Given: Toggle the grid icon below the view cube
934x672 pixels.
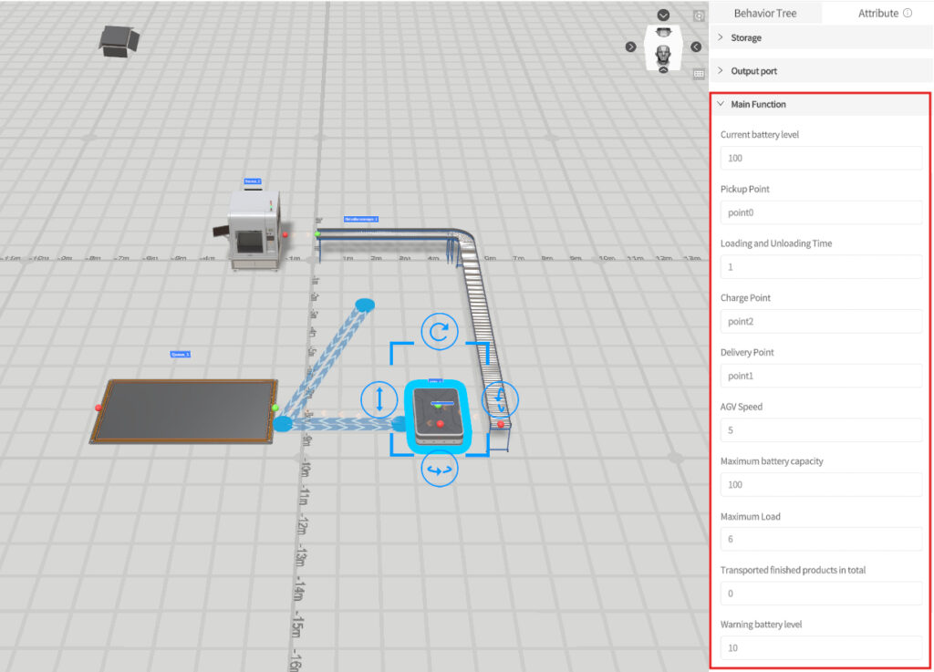Looking at the screenshot, I should [699, 74].
